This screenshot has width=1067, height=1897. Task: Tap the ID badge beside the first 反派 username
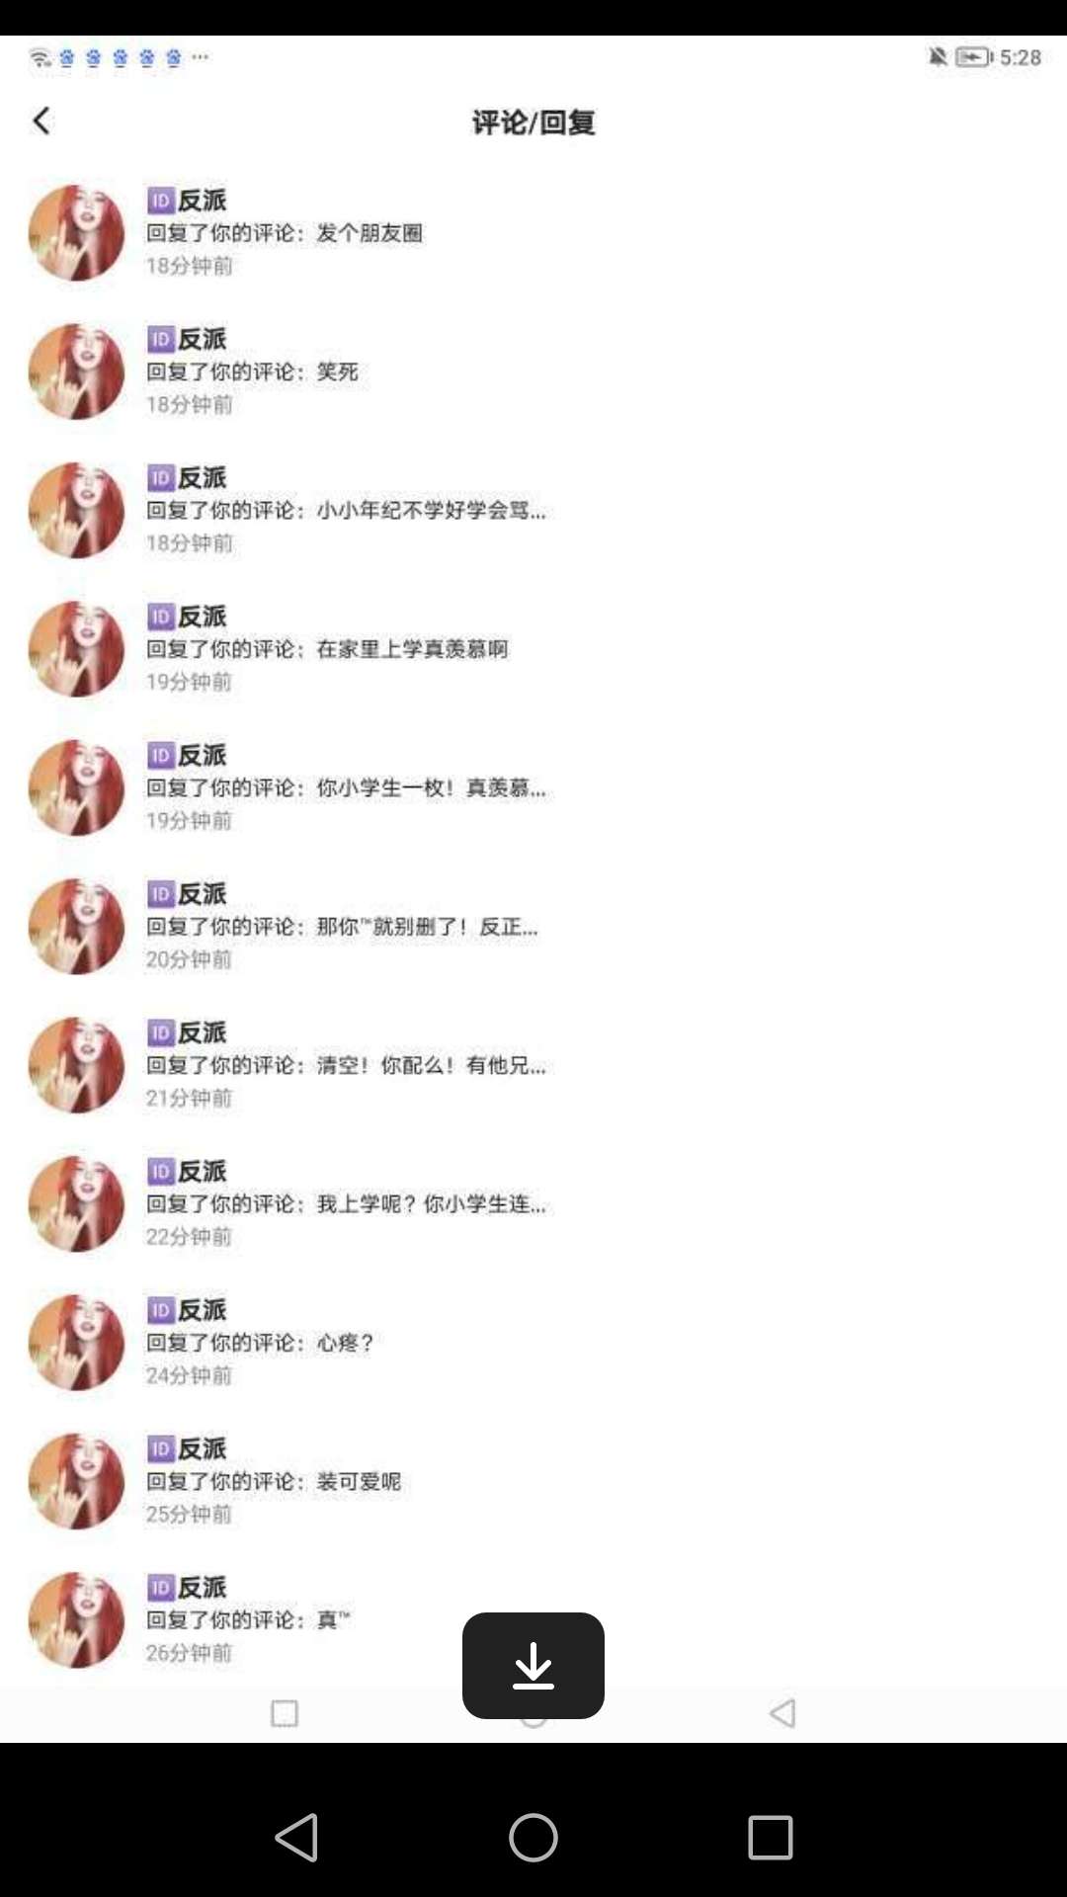[161, 201]
